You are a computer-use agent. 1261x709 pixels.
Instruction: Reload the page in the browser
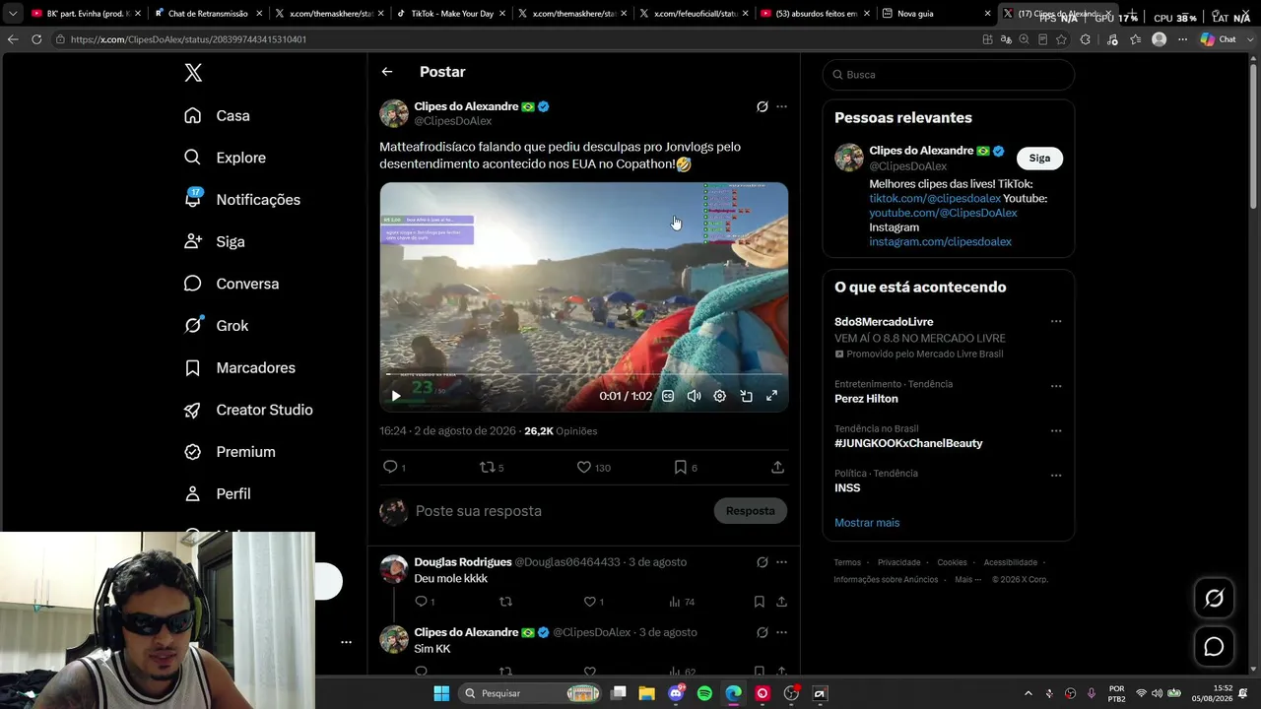coord(36,39)
